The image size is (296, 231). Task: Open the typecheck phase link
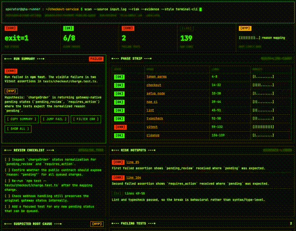tap(154, 118)
